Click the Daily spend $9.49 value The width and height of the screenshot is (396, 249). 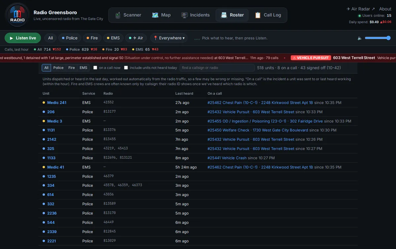[x=374, y=22]
